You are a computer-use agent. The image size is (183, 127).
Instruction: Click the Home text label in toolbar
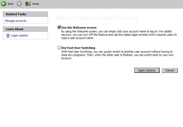click(x=36, y=4)
